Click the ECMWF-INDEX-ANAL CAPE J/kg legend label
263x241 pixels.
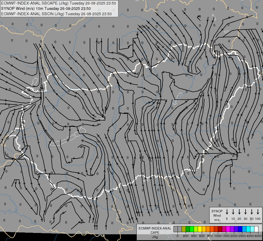click(x=155, y=232)
